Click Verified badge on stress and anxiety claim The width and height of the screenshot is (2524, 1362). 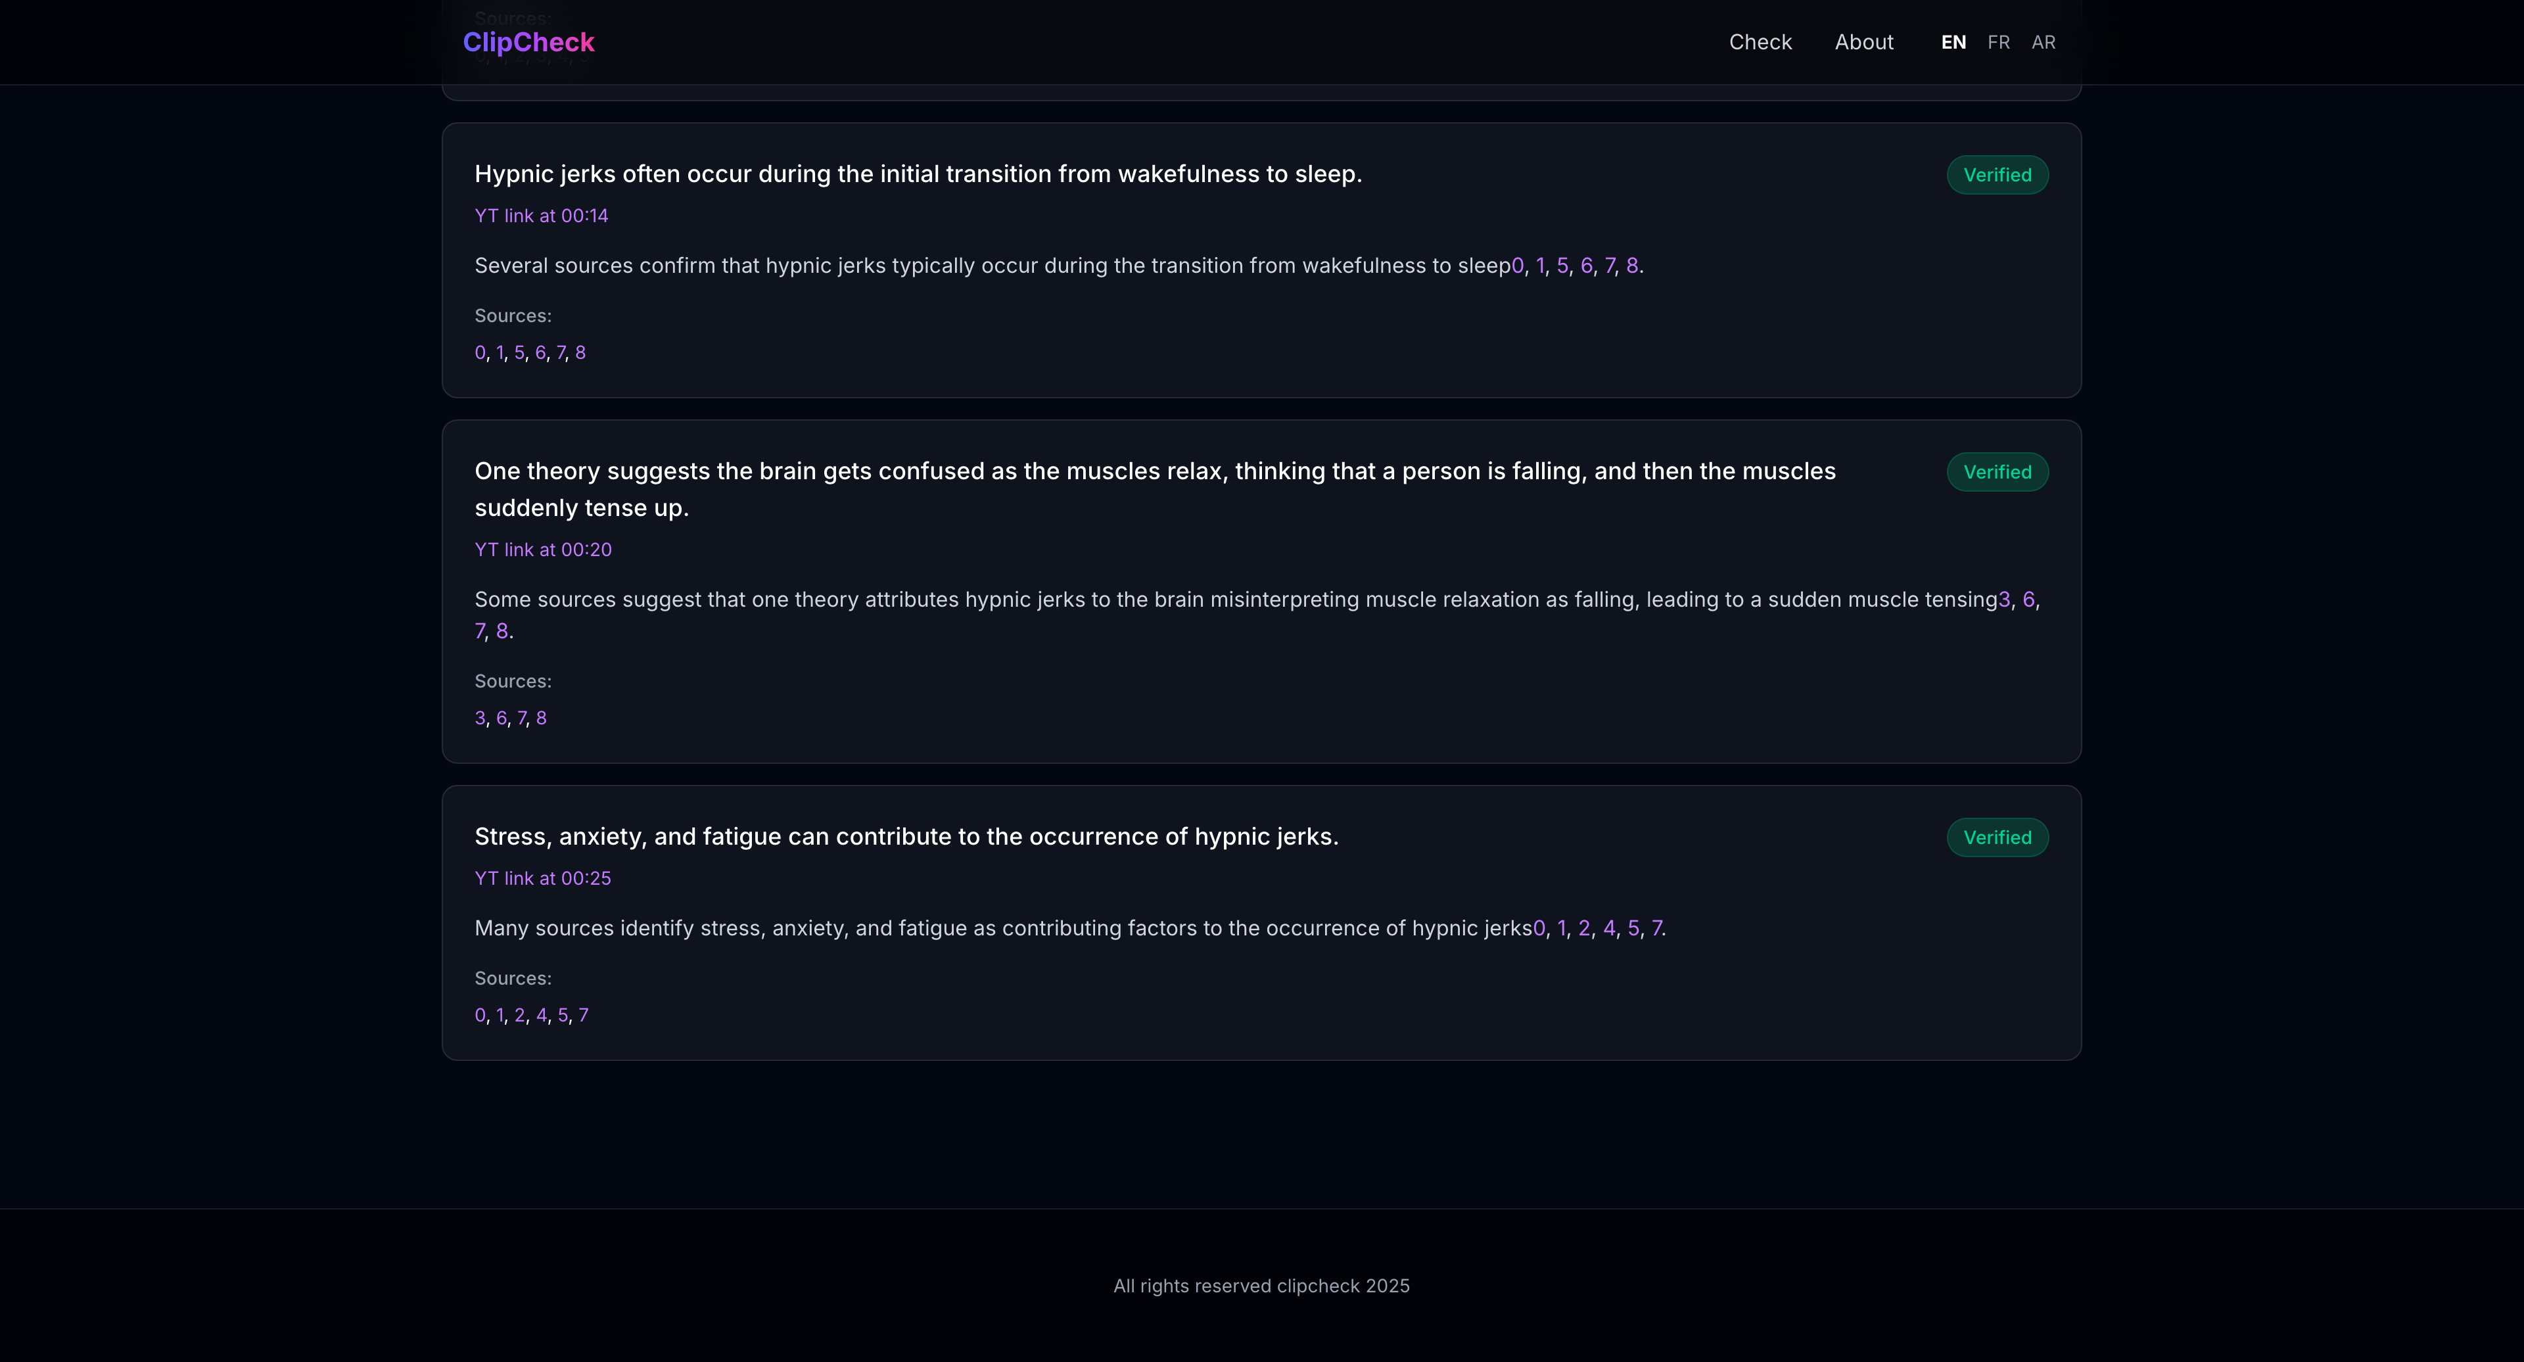1997,838
